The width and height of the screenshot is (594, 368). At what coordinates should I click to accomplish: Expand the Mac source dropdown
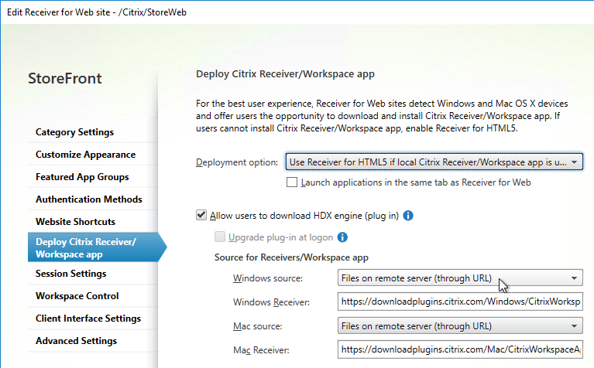pyautogui.click(x=460, y=325)
